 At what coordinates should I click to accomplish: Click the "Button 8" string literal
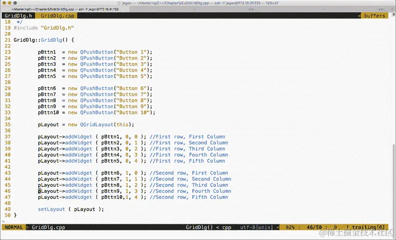point(131,101)
